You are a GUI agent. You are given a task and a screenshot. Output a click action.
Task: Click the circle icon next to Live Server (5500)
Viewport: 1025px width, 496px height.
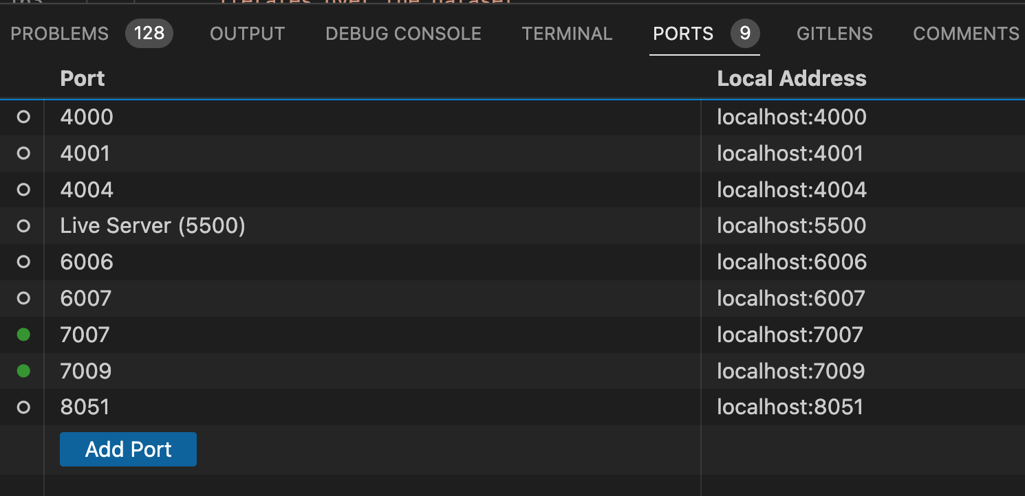coord(23,225)
